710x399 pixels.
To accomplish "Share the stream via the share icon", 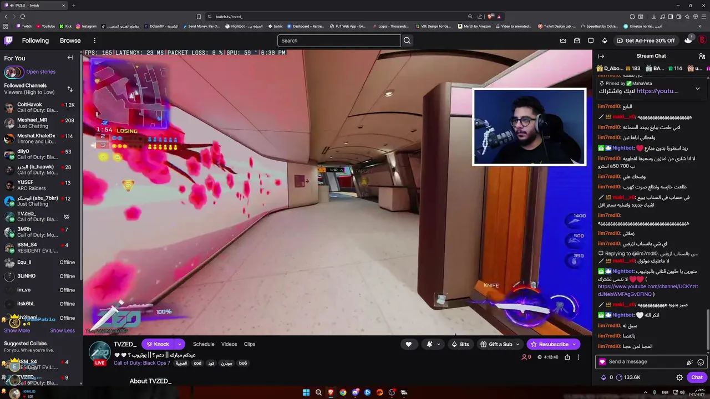I will coord(567,357).
